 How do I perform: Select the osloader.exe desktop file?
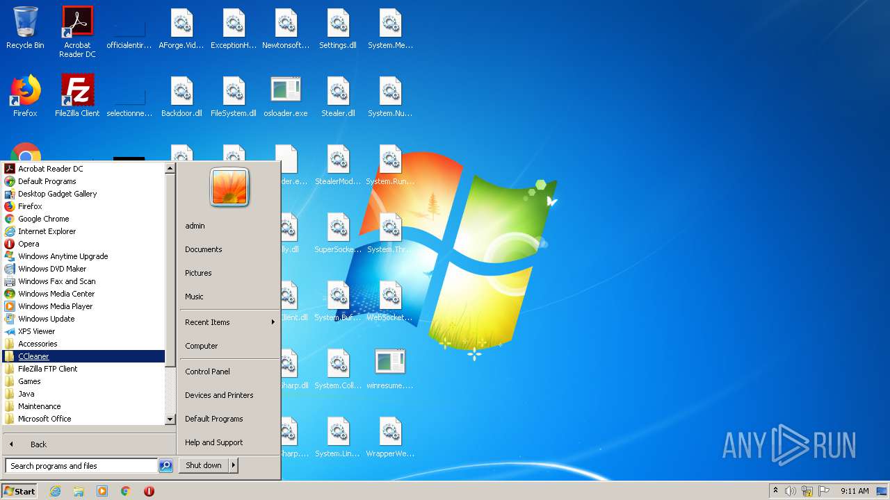click(286, 96)
